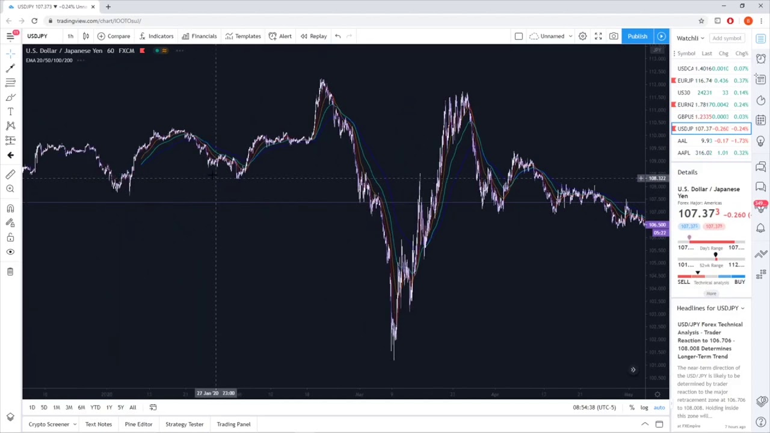Open the 1h timeframe dropdown
The height and width of the screenshot is (433, 770).
[x=70, y=36]
